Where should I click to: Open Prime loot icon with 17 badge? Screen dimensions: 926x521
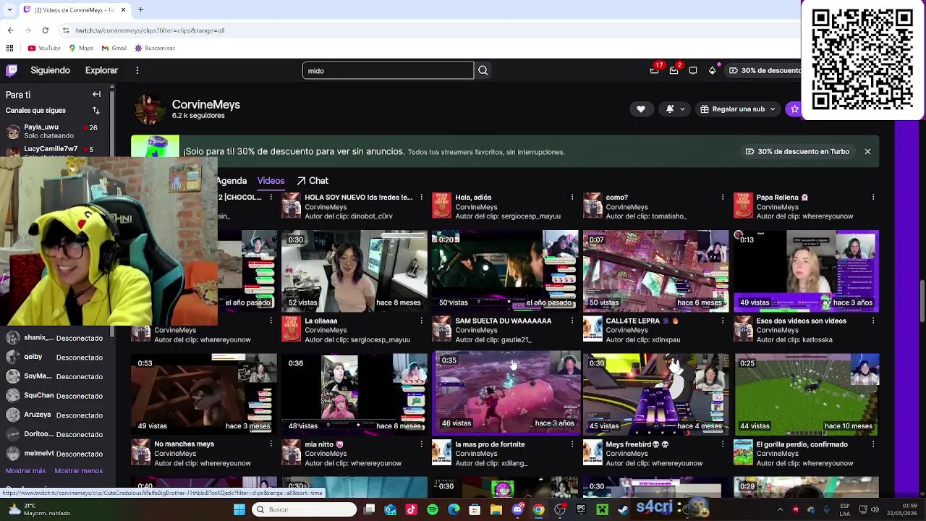point(655,70)
